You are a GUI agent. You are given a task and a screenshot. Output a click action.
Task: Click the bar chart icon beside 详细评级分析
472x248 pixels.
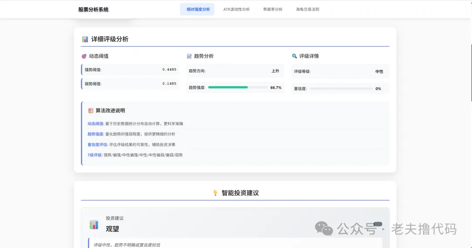[x=85, y=39]
